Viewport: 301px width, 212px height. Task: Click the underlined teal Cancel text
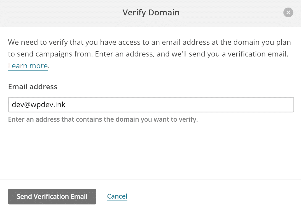pyautogui.click(x=117, y=196)
